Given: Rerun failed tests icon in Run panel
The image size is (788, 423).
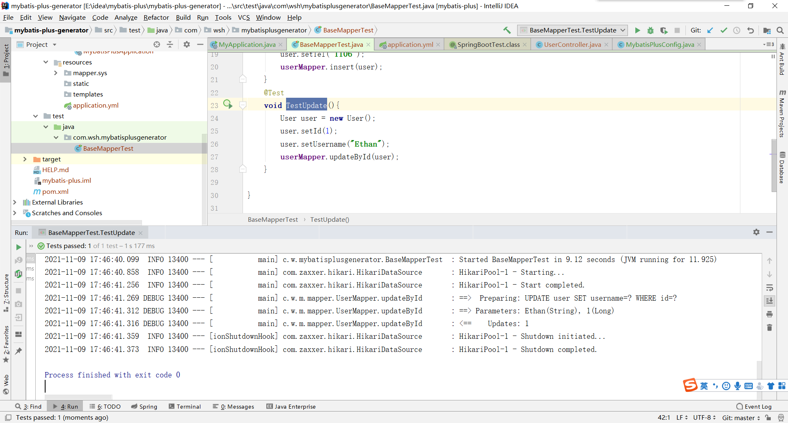Looking at the screenshot, I should [18, 260].
